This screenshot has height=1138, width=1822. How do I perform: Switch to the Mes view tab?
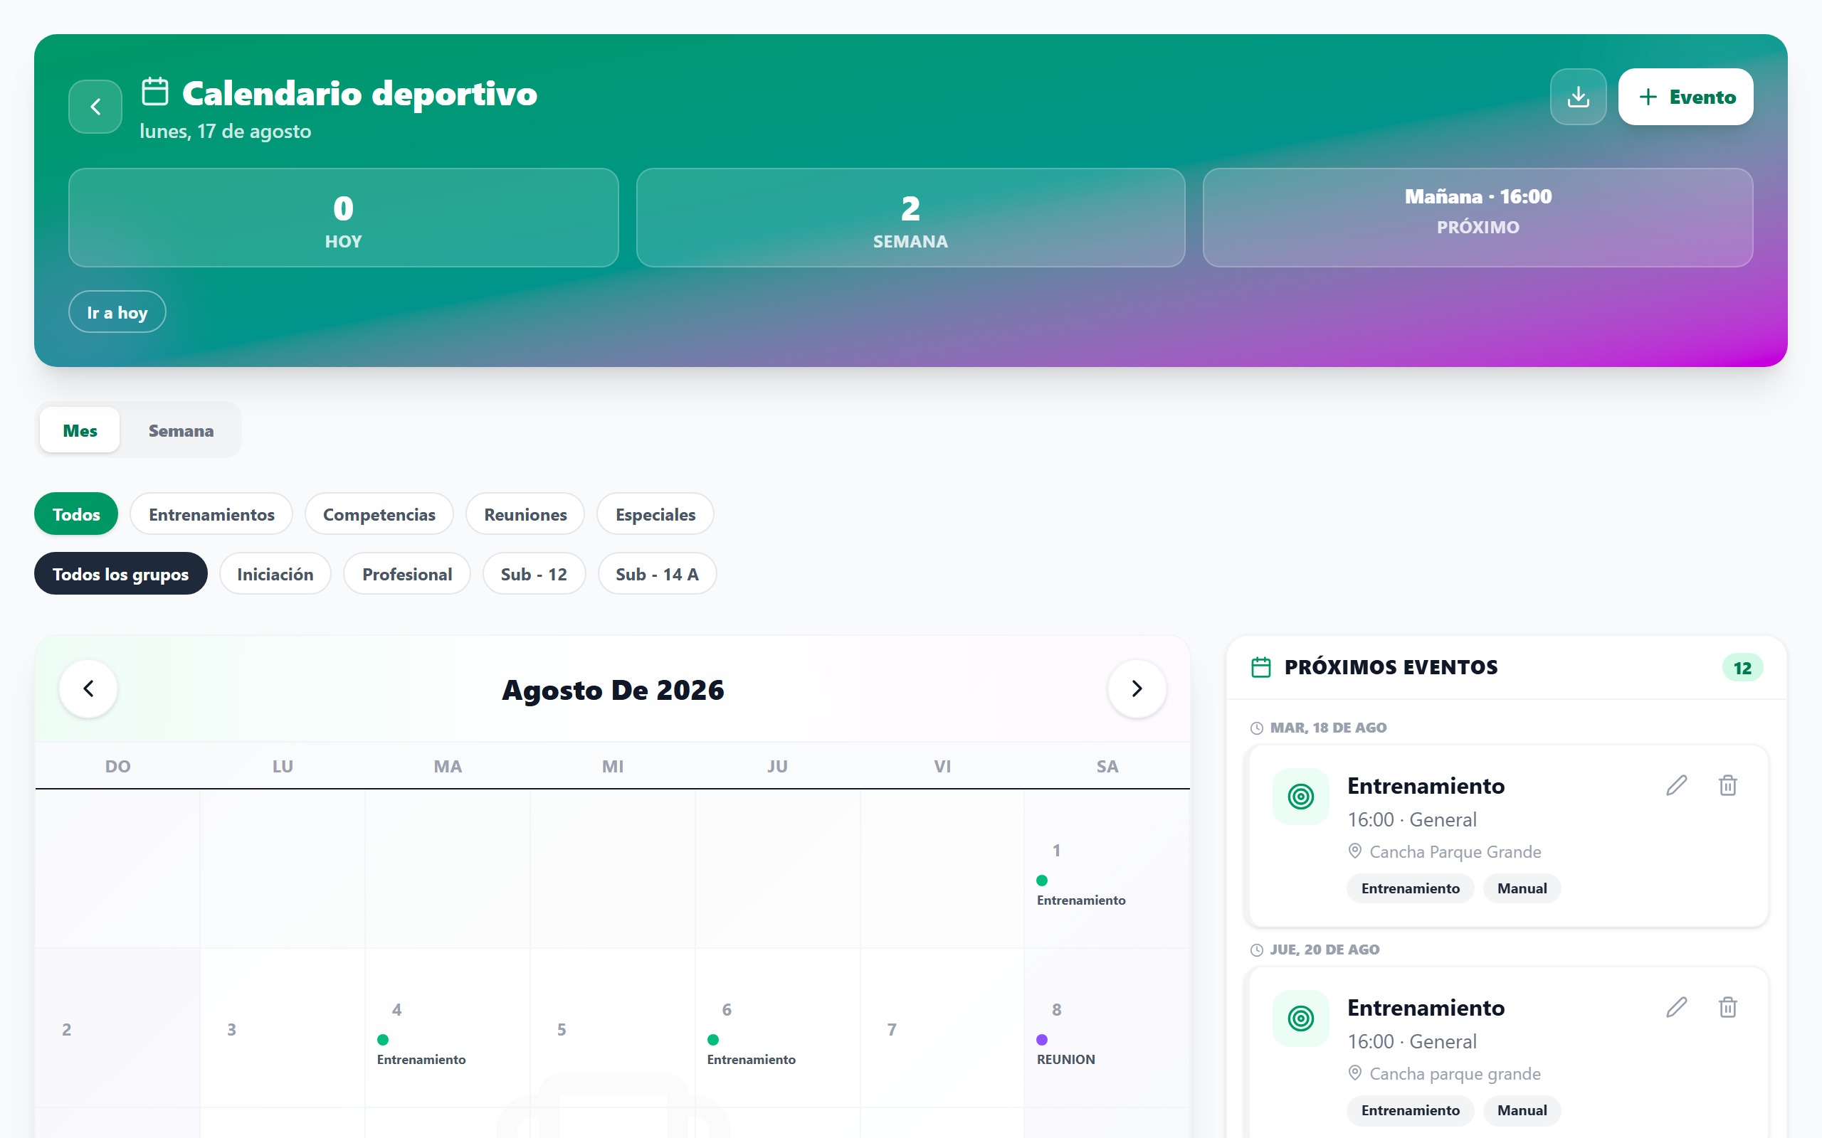click(80, 430)
